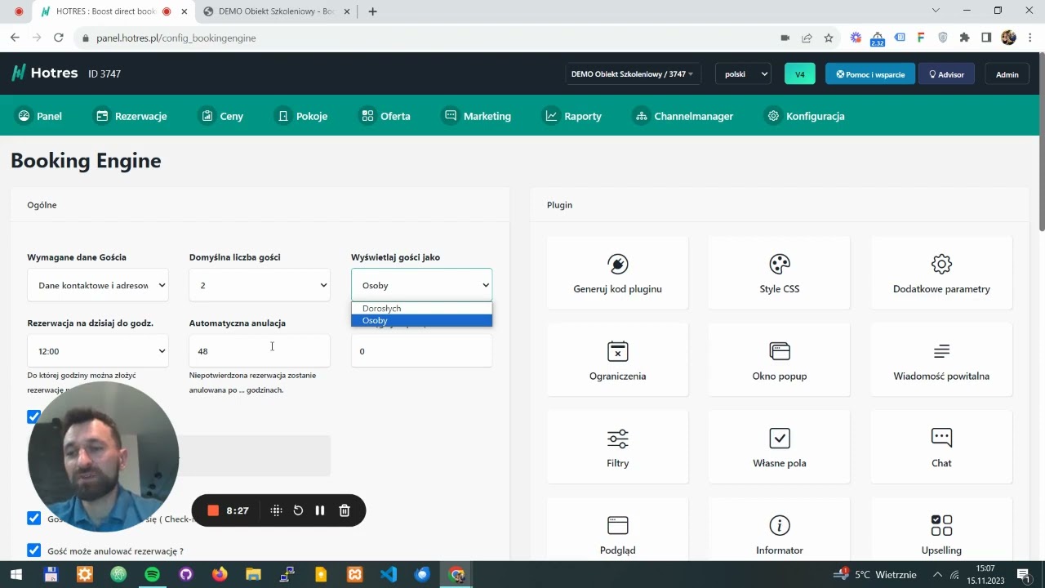Open Firefox from the taskbar

pos(220,574)
